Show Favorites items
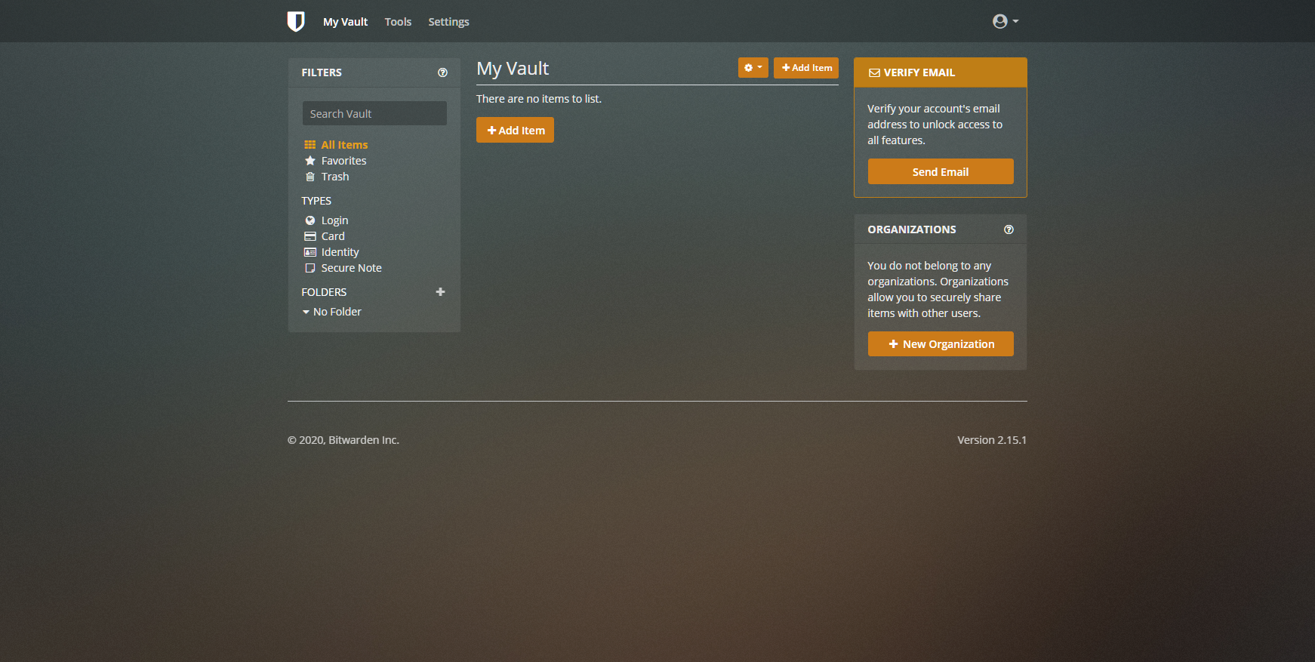Image resolution: width=1315 pixels, height=662 pixels. pyautogui.click(x=343, y=161)
